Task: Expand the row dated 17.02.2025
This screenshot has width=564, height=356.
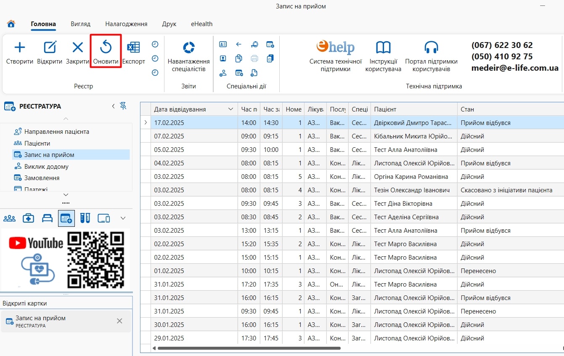Action: click(146, 122)
